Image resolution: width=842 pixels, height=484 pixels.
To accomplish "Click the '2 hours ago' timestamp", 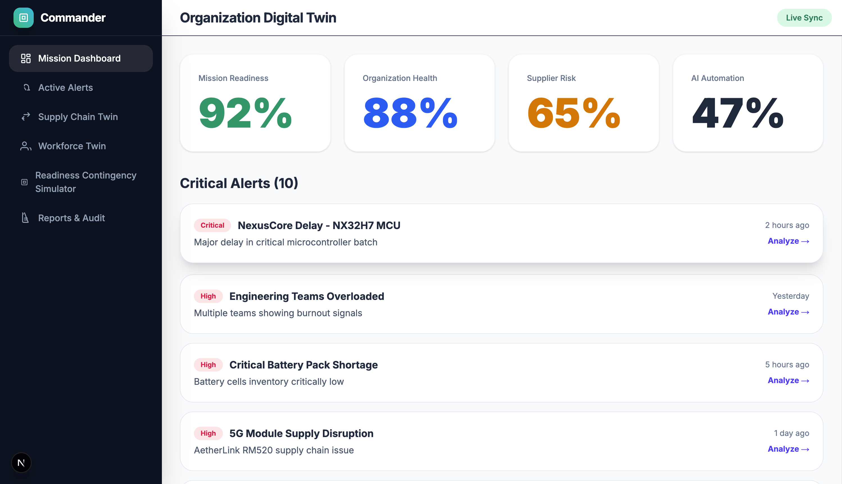I will point(787,225).
